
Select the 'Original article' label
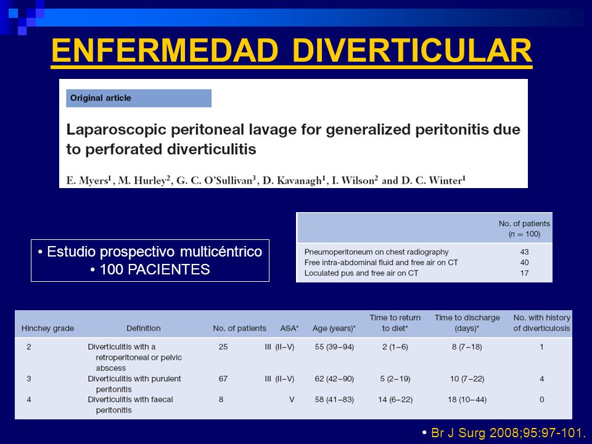(101, 98)
